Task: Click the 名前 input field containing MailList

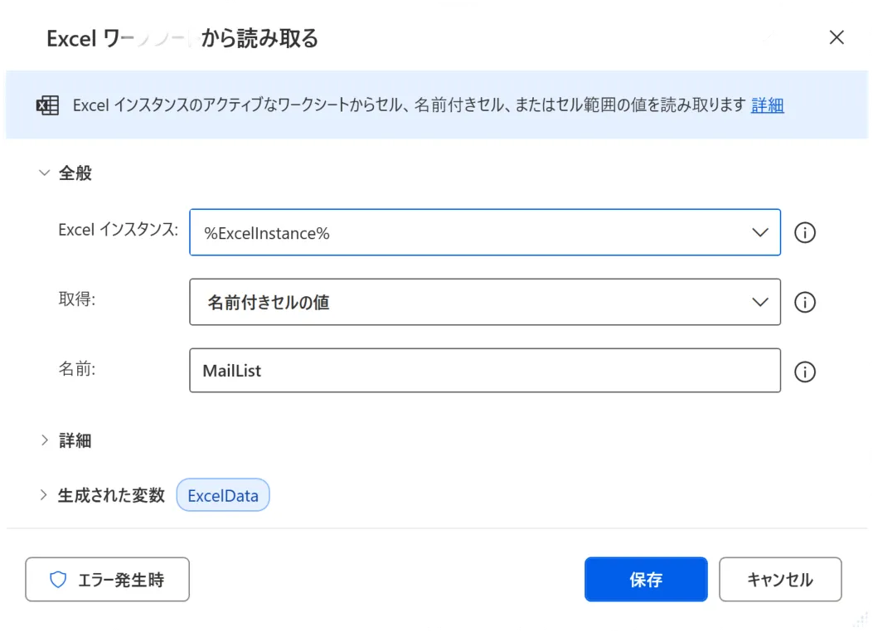Action: pyautogui.click(x=485, y=370)
